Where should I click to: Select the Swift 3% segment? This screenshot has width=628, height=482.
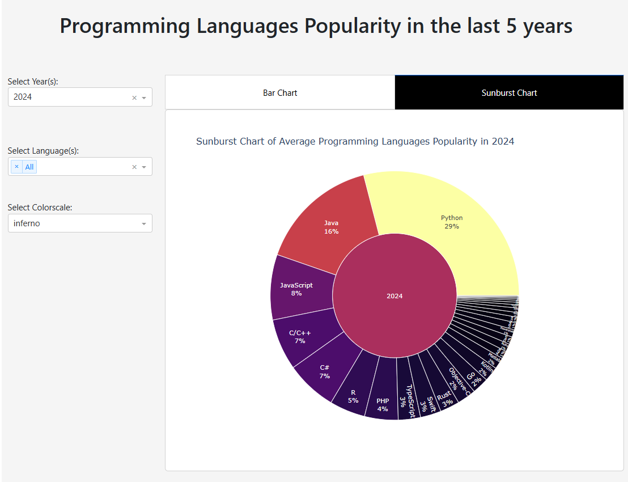pos(427,401)
